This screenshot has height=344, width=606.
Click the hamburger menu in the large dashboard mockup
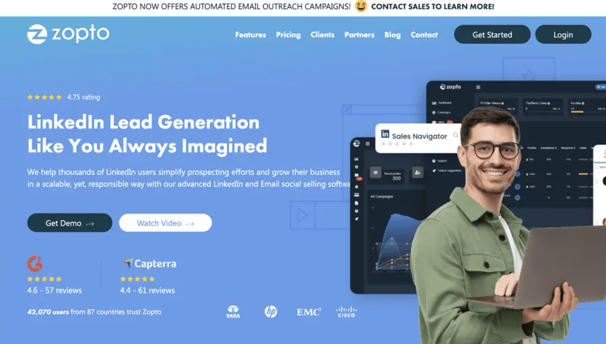click(x=478, y=87)
